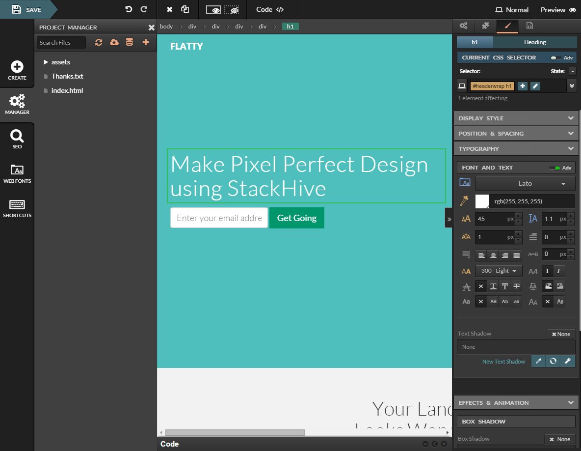Click the SAVE button
The height and width of the screenshot is (451, 581).
26,10
